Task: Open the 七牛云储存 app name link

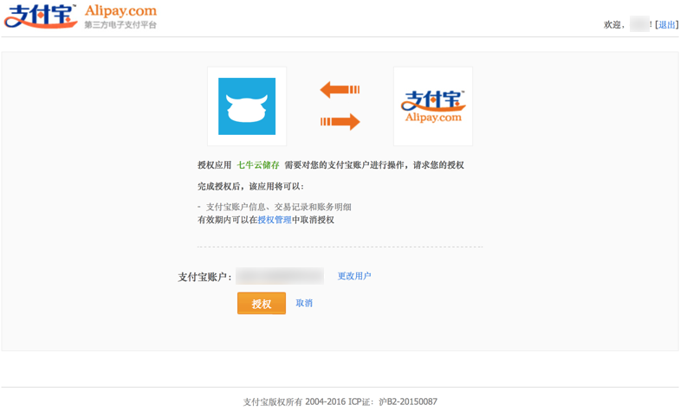Action: [258, 165]
